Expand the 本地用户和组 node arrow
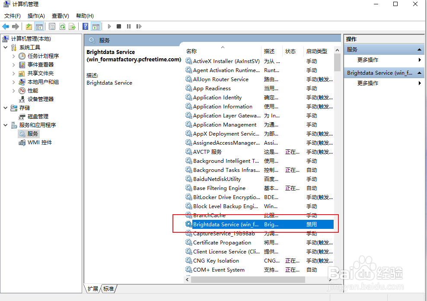This screenshot has width=427, height=301. 14,82
